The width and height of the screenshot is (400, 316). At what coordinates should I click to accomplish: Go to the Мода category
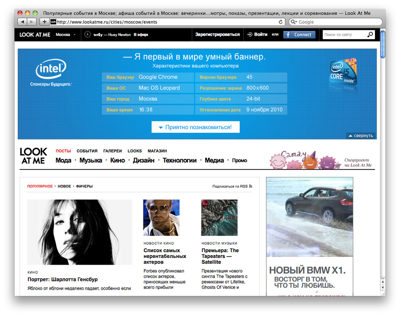pos(63,160)
